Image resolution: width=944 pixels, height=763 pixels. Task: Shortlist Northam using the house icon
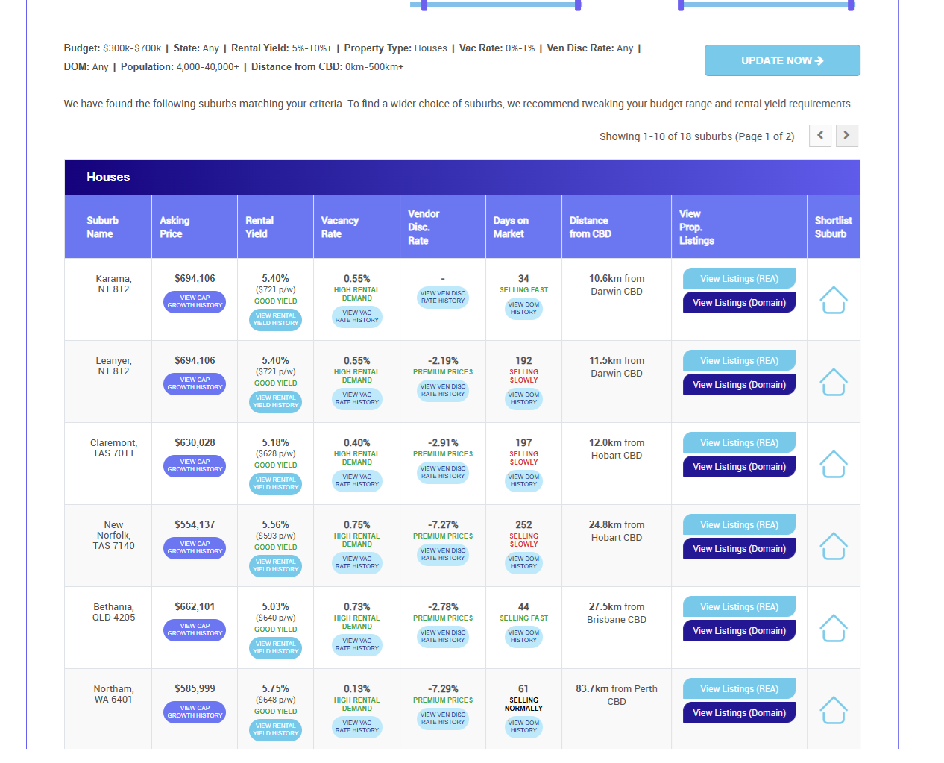[x=833, y=710]
